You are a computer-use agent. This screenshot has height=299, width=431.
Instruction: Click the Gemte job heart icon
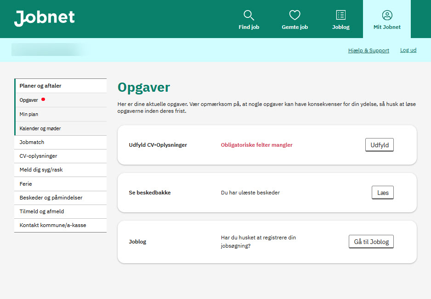click(295, 15)
